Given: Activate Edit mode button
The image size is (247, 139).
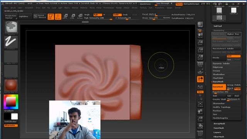Looking at the screenshot, I should [x=51, y=17].
